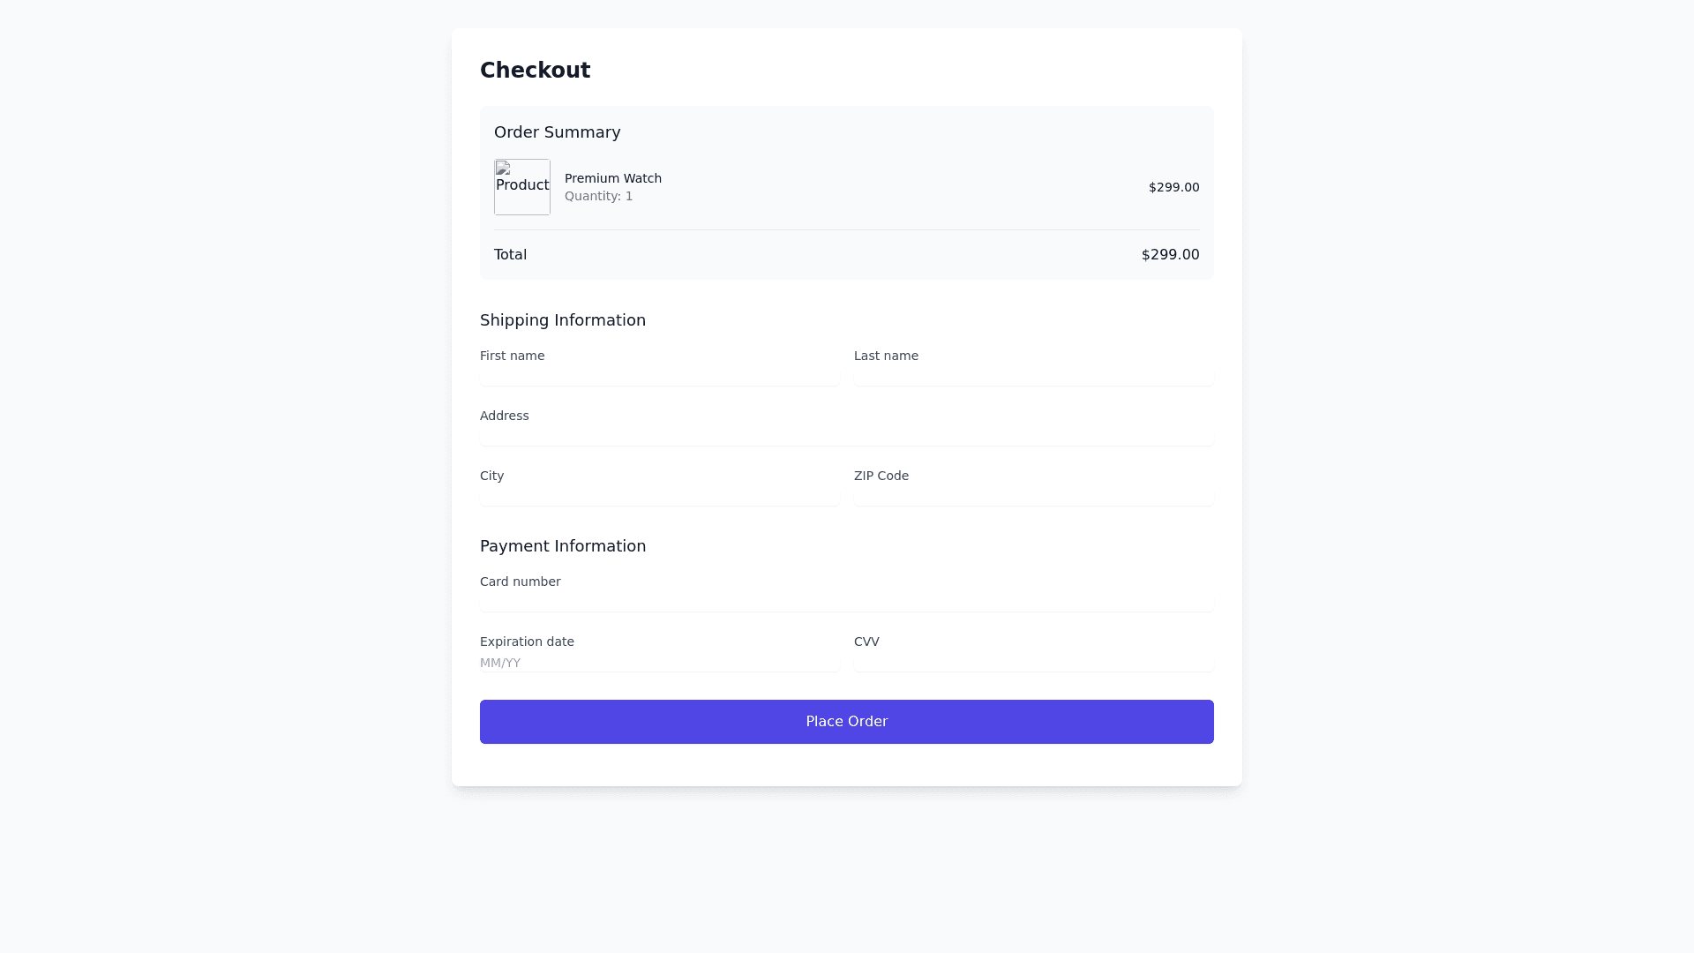Screen dimensions: 1694x953
Task: Click into the CVV input field
Action: (1033, 663)
